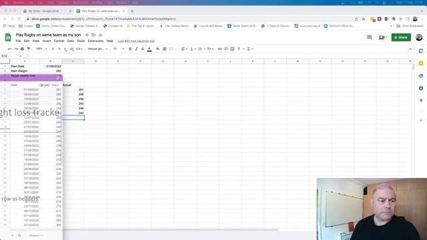The image size is (427, 240).
Task: Open the Data menu
Action: click(71, 41)
